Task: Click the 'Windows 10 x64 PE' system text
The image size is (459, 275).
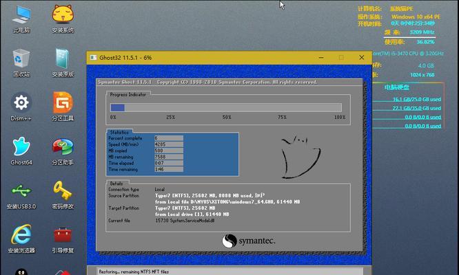Action: (x=416, y=16)
